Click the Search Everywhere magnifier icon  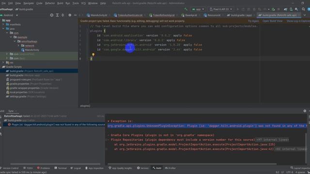[x=303, y=9]
